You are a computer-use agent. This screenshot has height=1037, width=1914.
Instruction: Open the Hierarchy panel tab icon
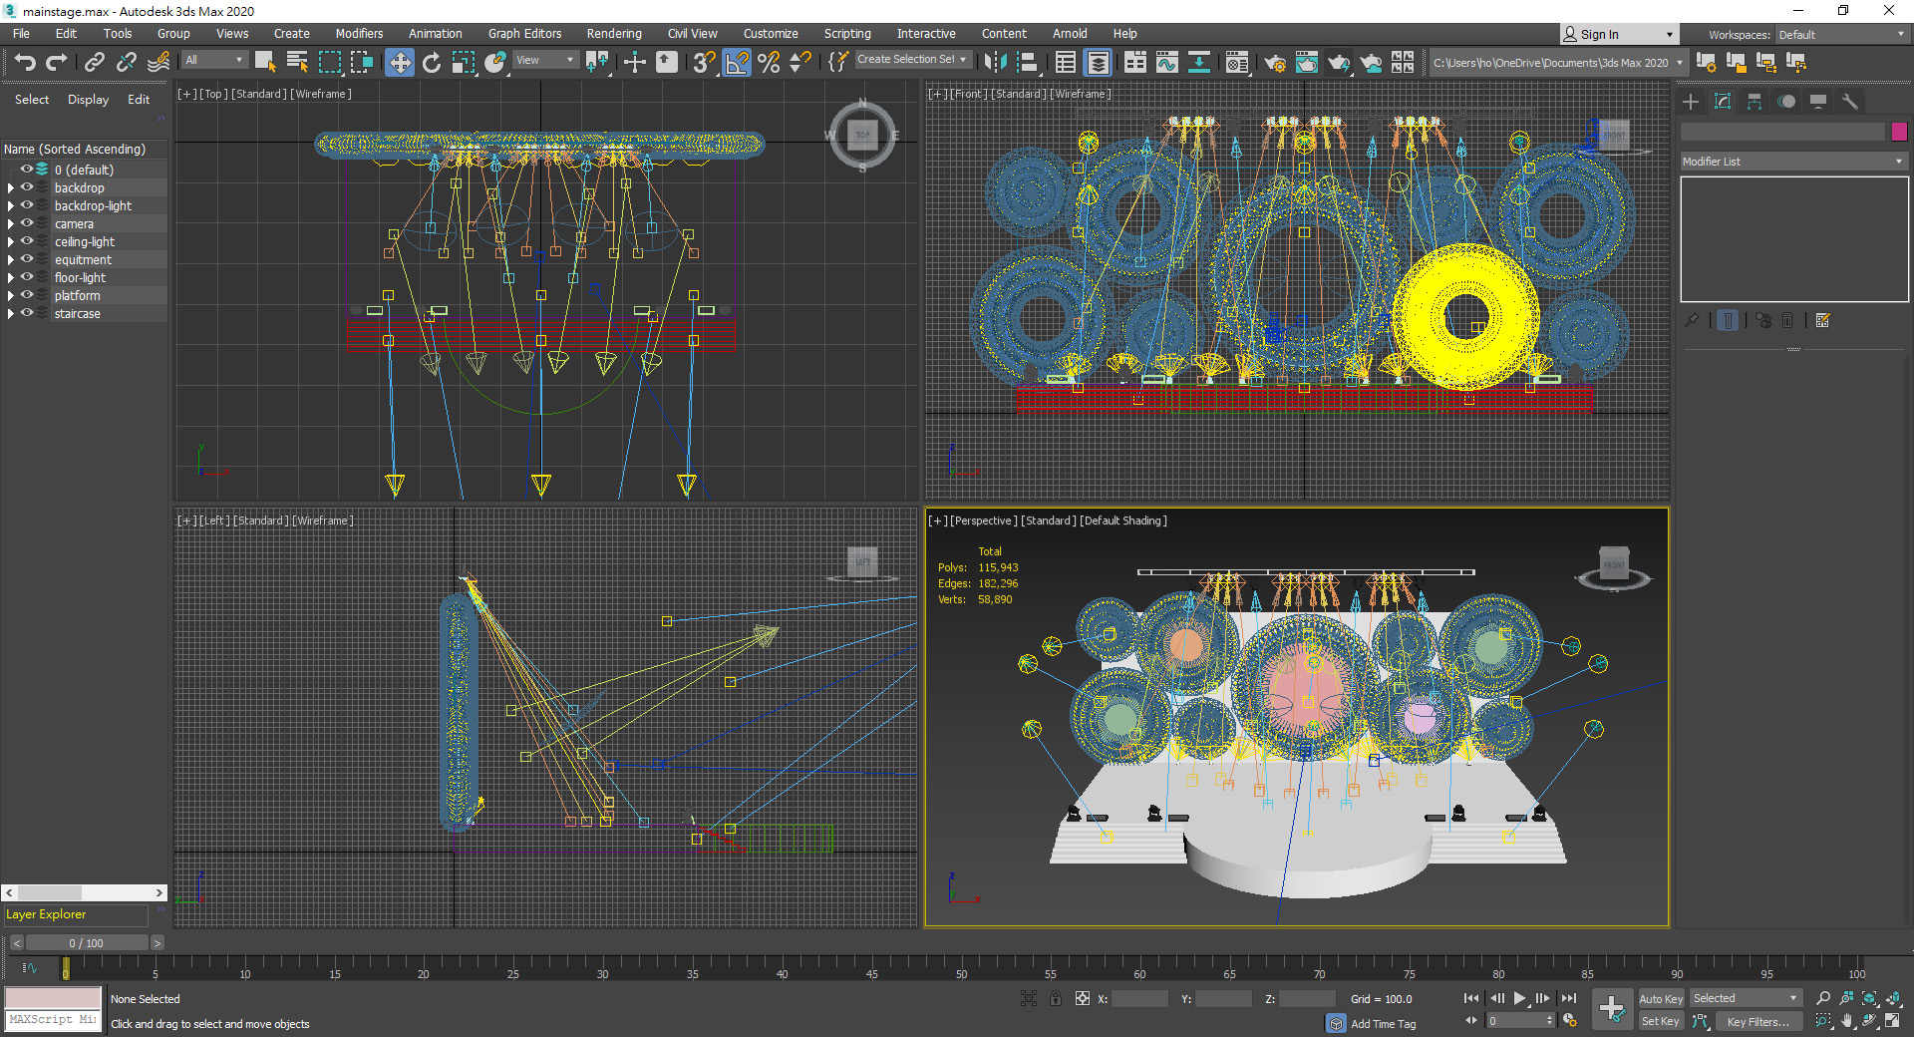click(1754, 102)
